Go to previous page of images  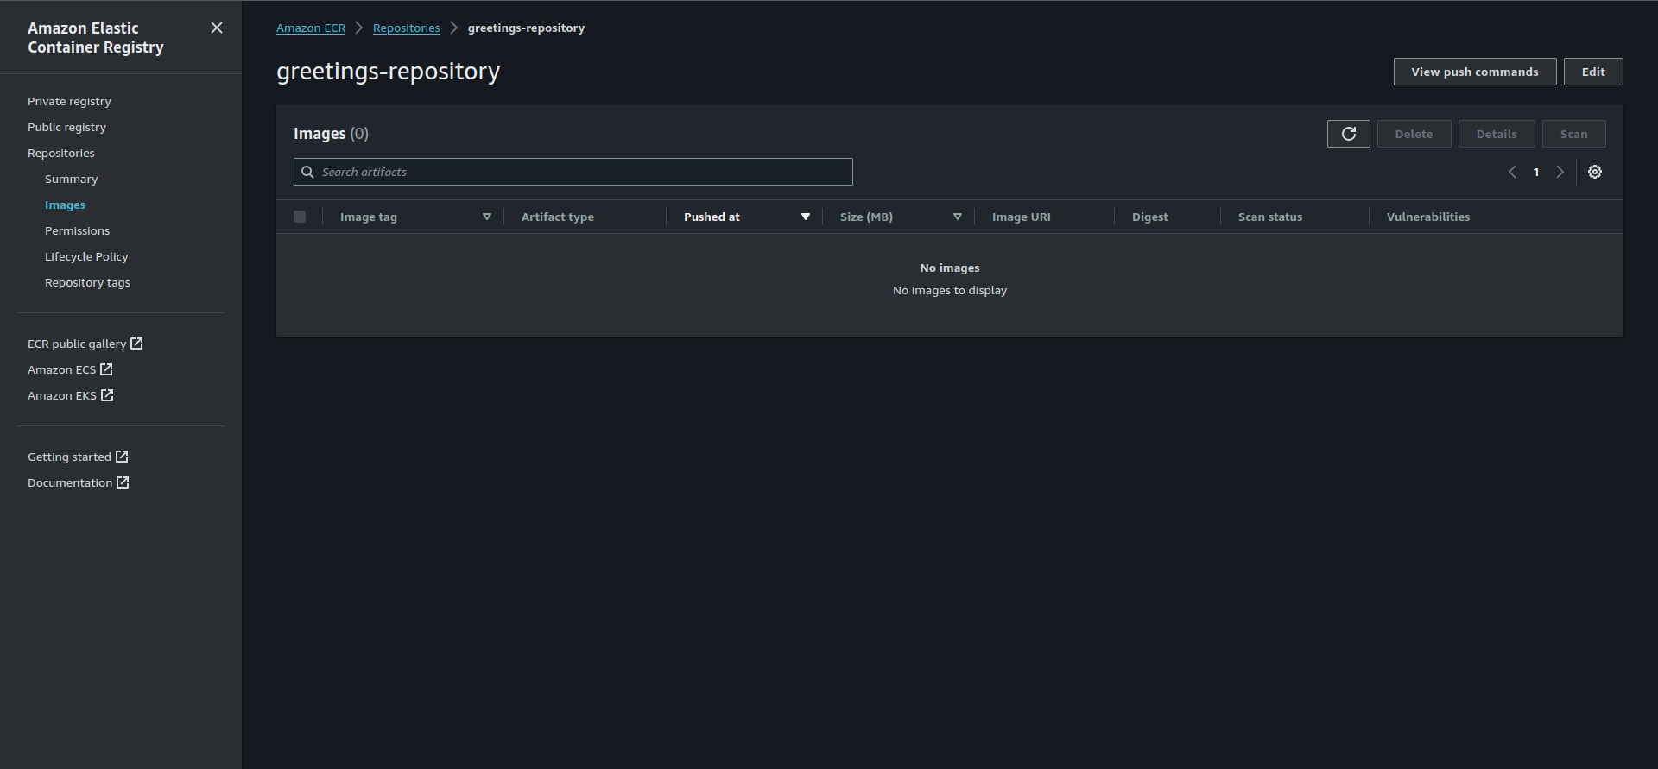[x=1512, y=172]
